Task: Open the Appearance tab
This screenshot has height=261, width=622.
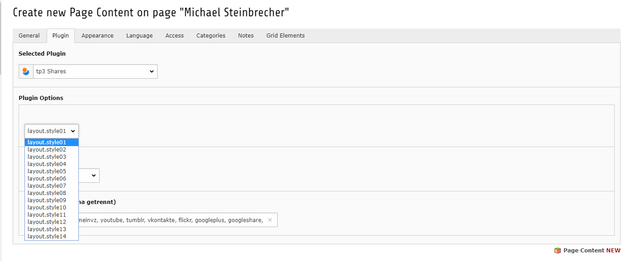Action: 97,36
